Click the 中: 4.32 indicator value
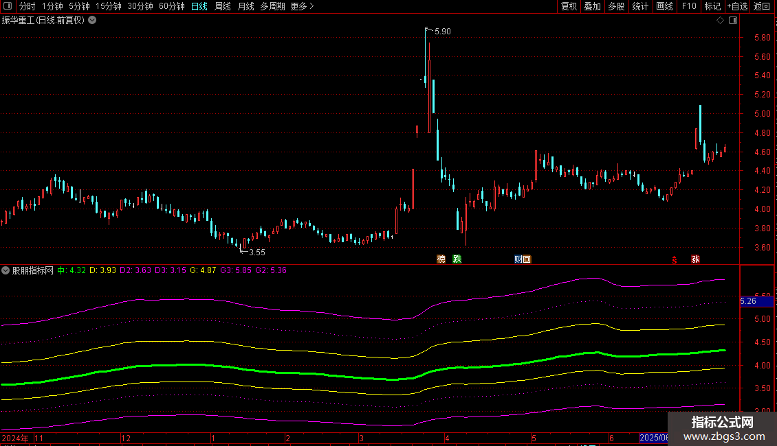Image resolution: width=777 pixels, height=446 pixels. (72, 270)
